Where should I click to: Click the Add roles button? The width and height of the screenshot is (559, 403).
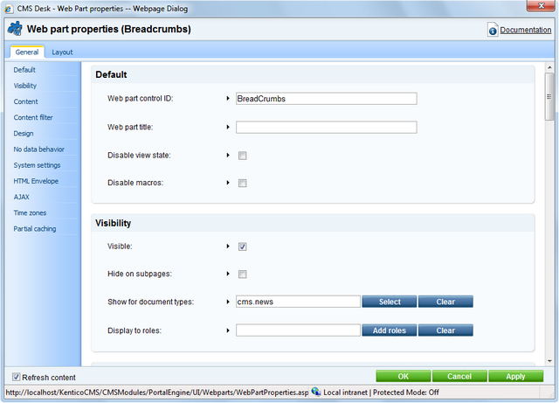pyautogui.click(x=390, y=330)
